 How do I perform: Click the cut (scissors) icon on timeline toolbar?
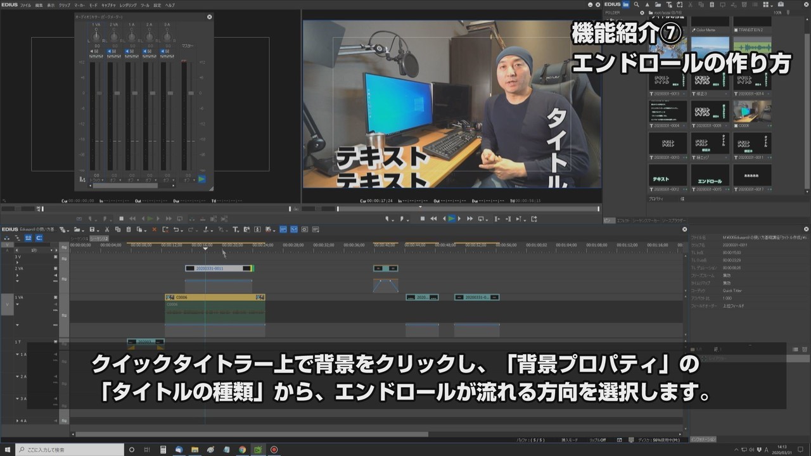click(107, 229)
